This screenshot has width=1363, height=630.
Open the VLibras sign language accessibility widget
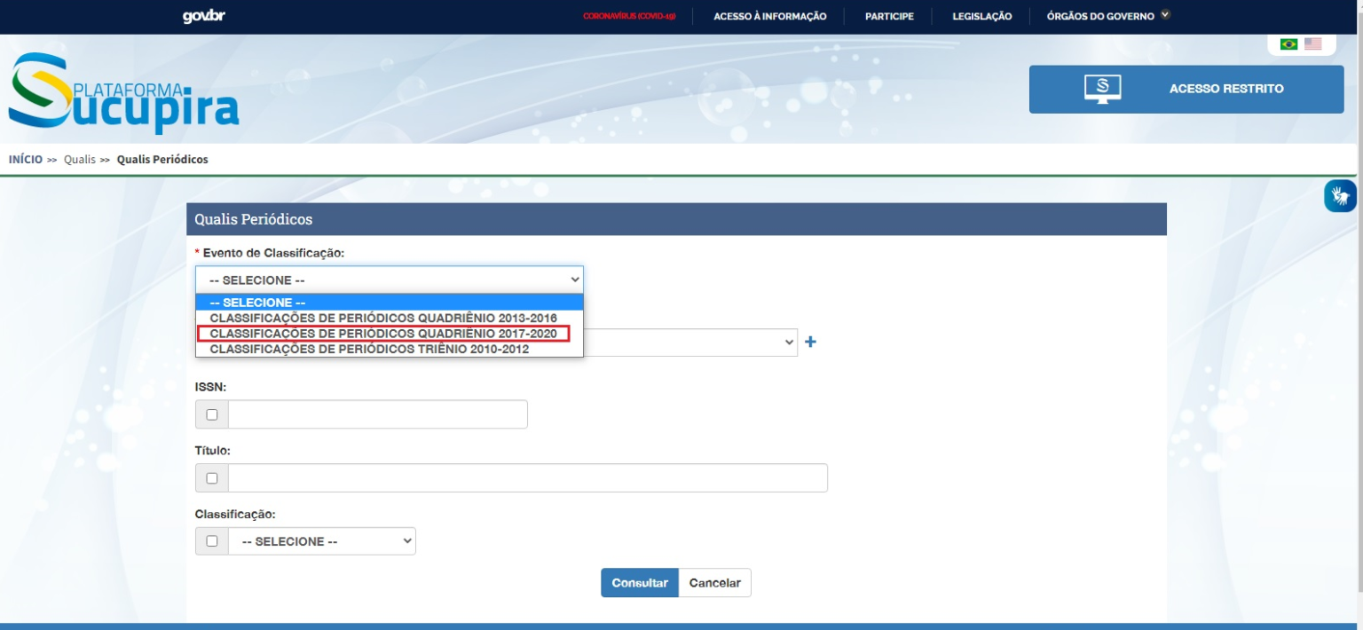[x=1340, y=195]
